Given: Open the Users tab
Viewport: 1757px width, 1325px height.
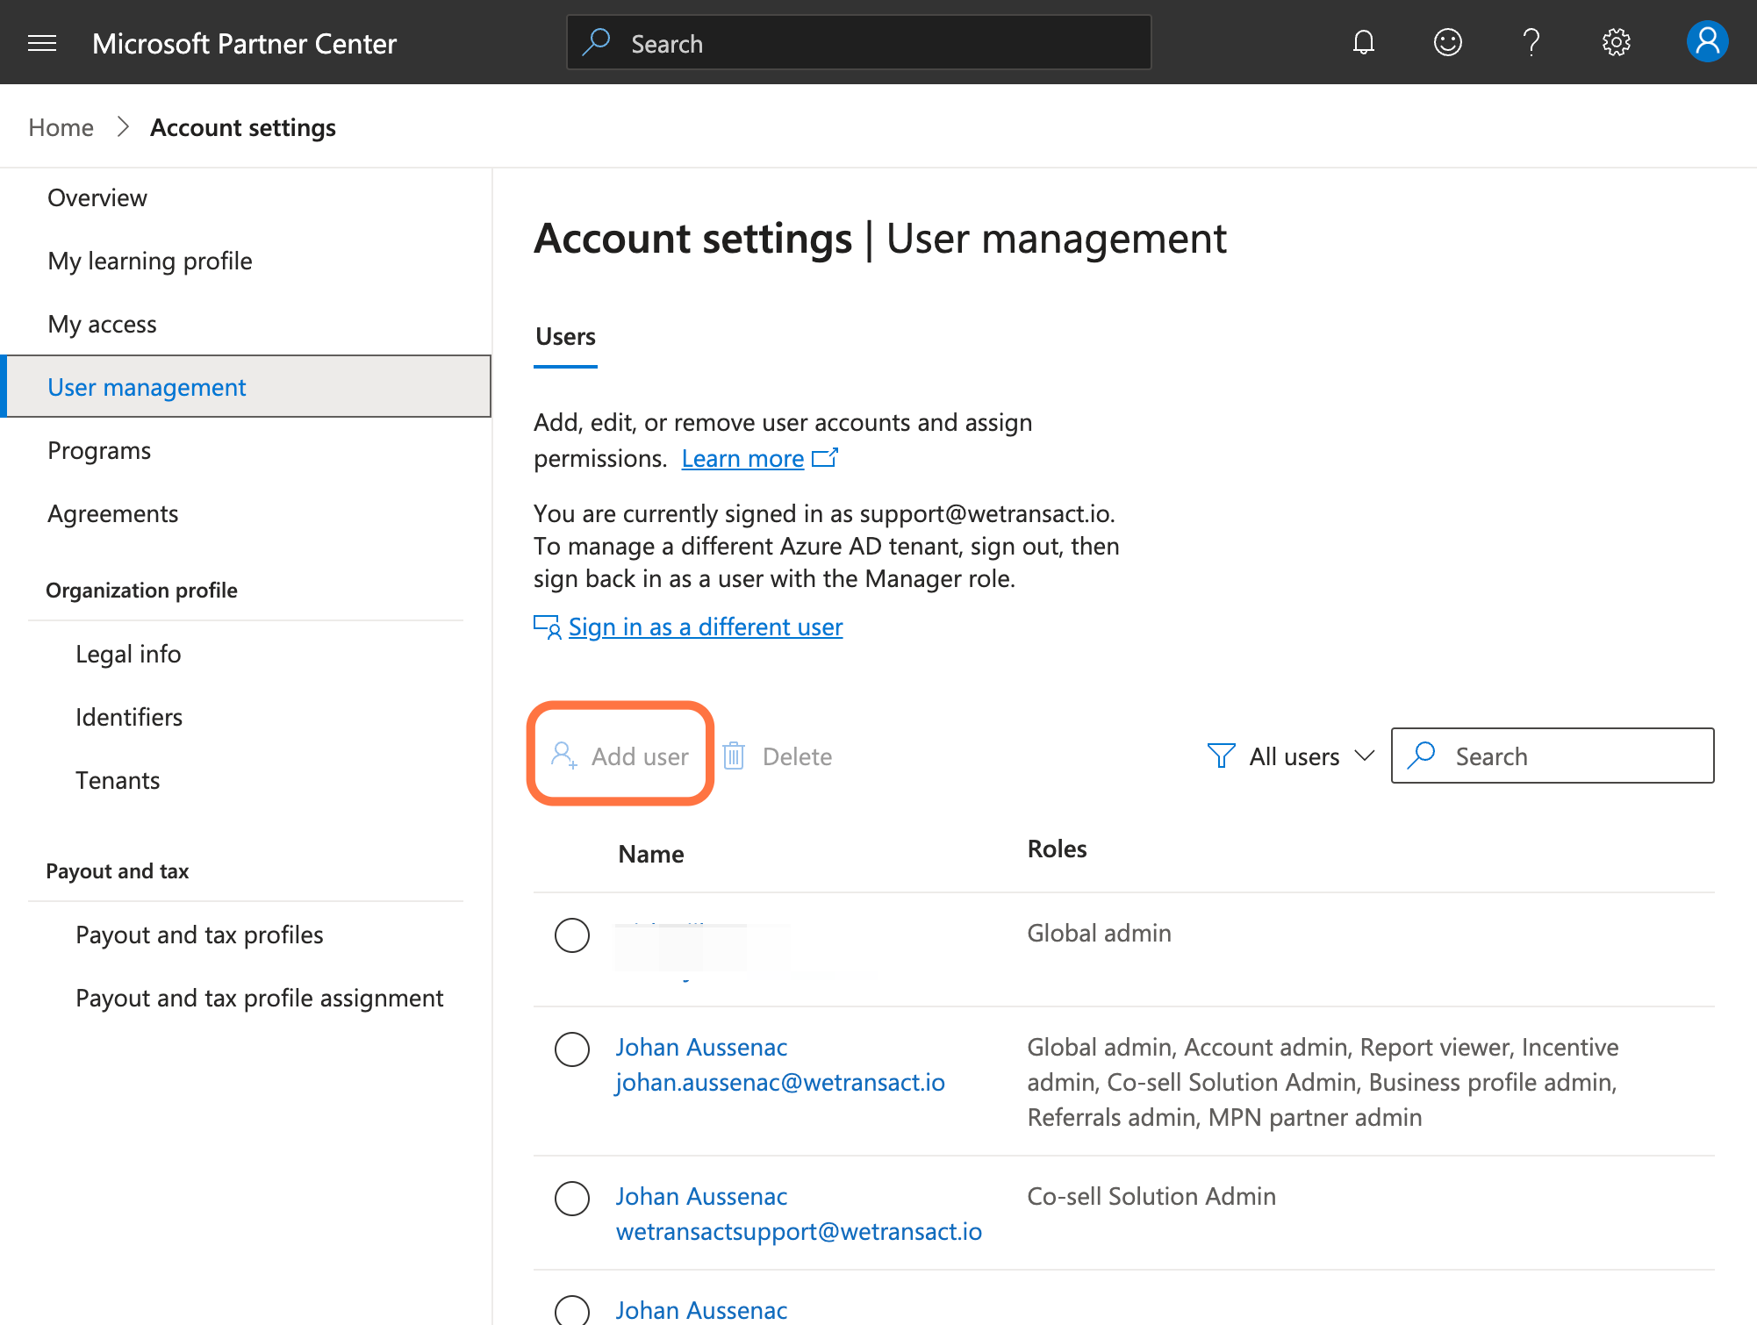Looking at the screenshot, I should tap(565, 337).
